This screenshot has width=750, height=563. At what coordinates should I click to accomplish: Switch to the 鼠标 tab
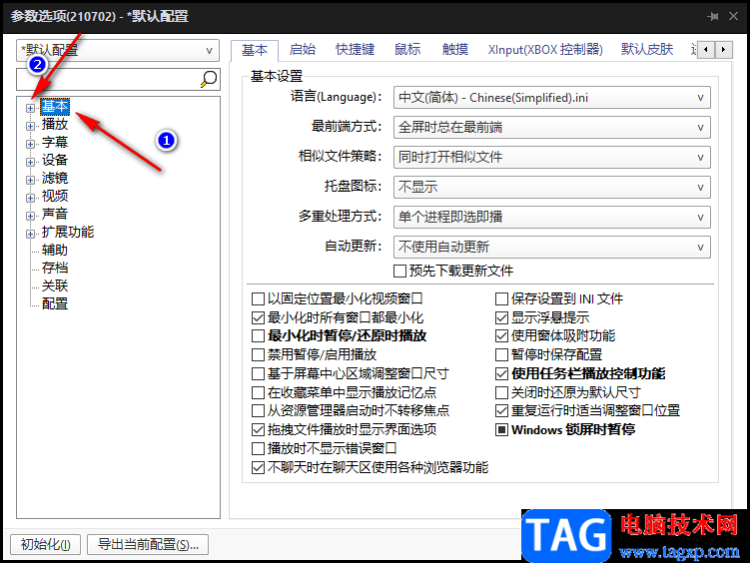(x=407, y=49)
